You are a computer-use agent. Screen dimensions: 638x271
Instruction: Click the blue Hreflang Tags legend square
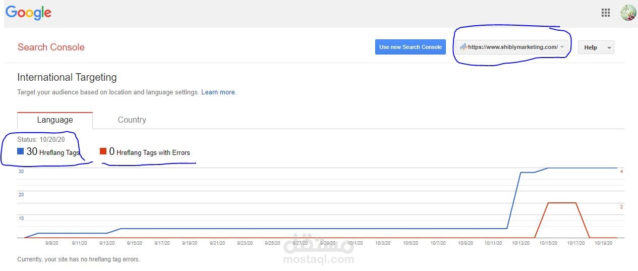point(21,151)
